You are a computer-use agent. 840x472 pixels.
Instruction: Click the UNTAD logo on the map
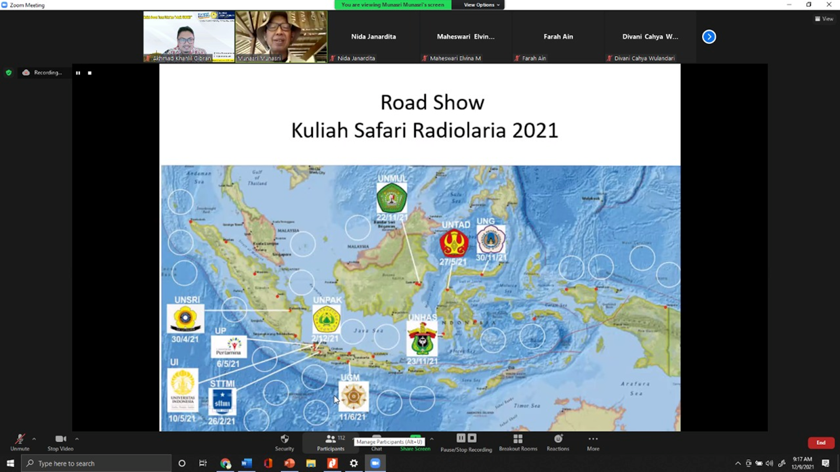(x=454, y=243)
